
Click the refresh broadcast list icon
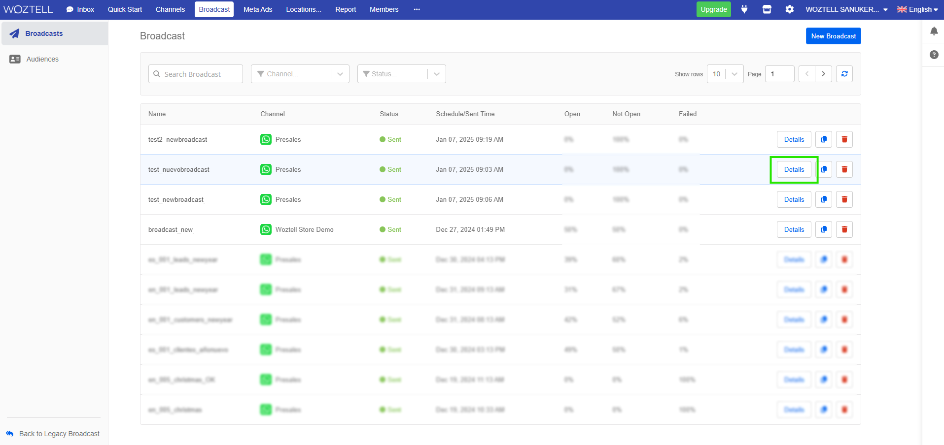(x=844, y=74)
